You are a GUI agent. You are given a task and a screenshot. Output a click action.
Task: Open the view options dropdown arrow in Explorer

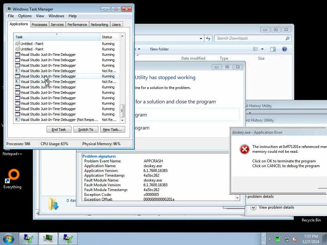pyautogui.click(x=262, y=49)
